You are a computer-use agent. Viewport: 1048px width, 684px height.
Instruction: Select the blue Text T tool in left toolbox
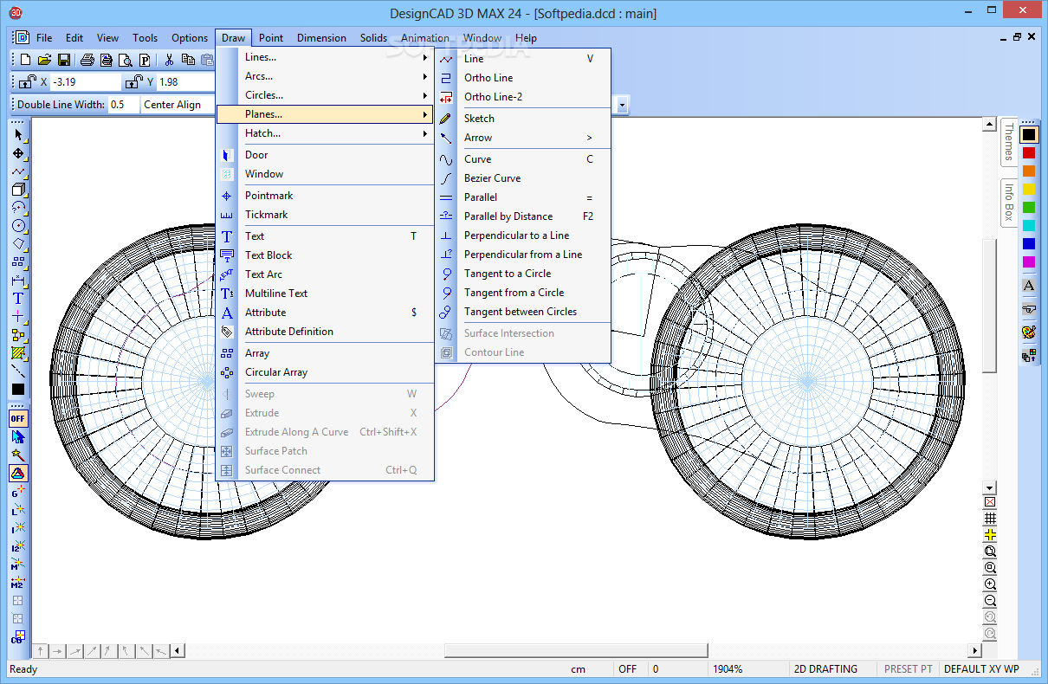click(18, 299)
